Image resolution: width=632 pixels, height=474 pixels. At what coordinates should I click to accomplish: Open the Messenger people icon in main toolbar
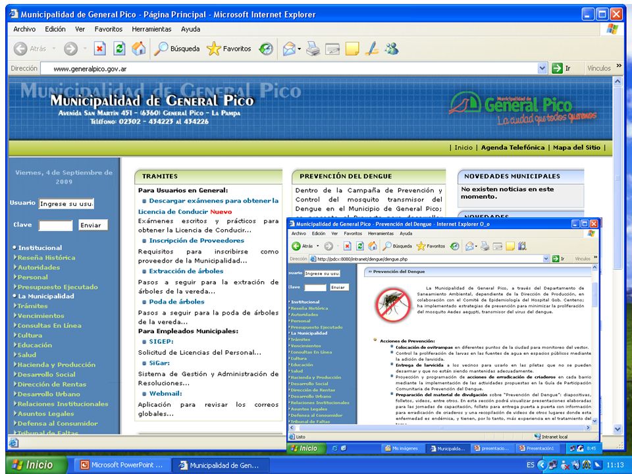391,49
